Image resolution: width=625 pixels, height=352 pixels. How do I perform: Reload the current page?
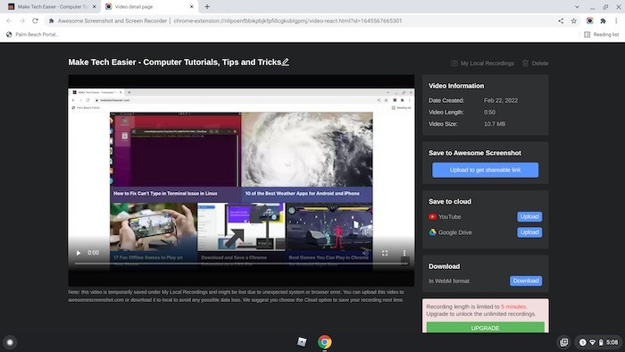pos(35,21)
